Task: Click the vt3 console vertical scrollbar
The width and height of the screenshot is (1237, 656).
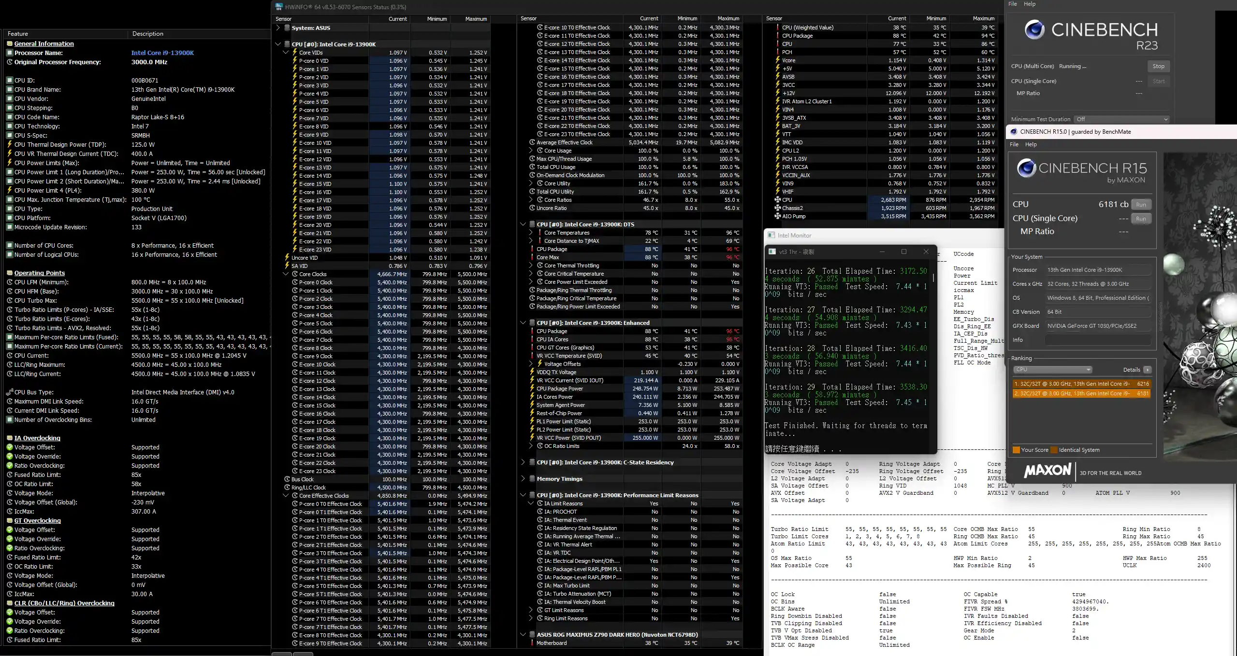Action: coord(933,279)
